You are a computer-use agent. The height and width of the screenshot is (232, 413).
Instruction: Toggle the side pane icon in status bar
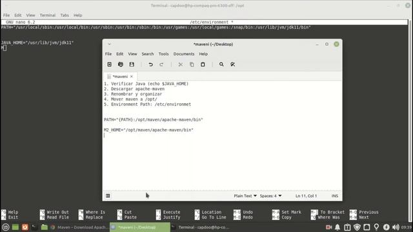[x=108, y=196]
